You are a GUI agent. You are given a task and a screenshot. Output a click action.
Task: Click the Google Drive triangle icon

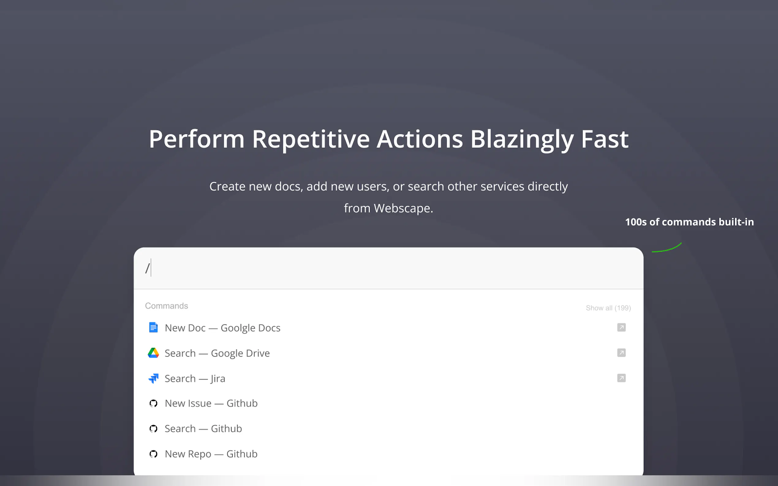(x=153, y=353)
